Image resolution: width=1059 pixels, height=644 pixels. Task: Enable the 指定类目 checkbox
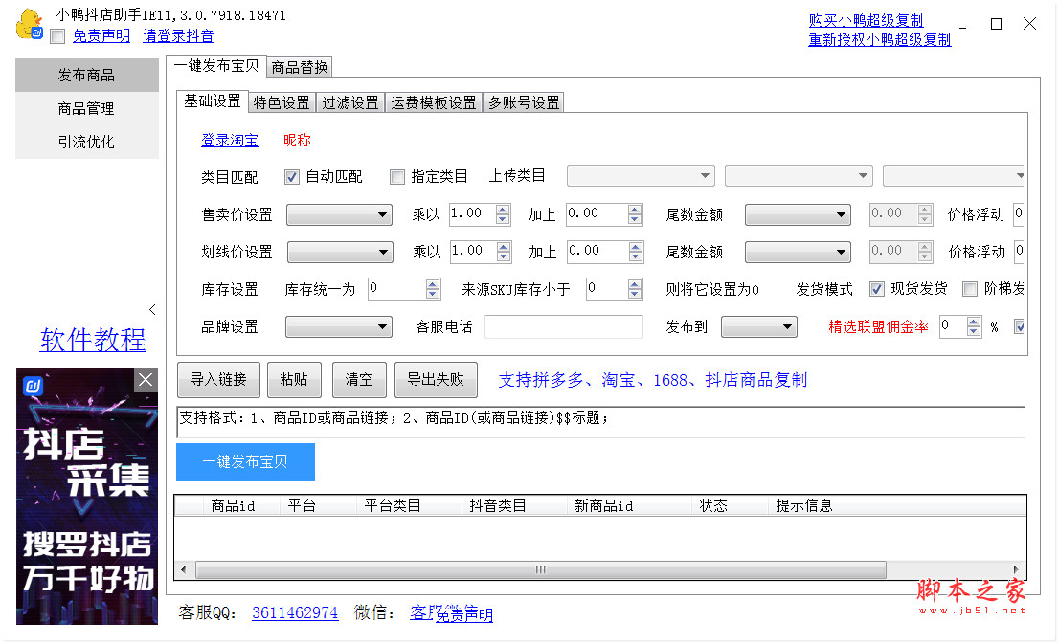tap(397, 177)
